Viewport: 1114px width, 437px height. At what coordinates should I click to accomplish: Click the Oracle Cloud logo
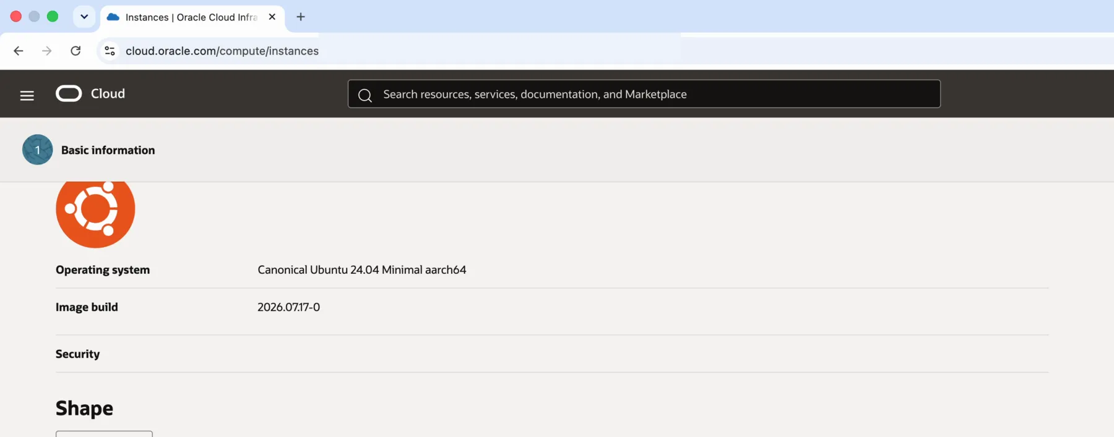point(69,93)
